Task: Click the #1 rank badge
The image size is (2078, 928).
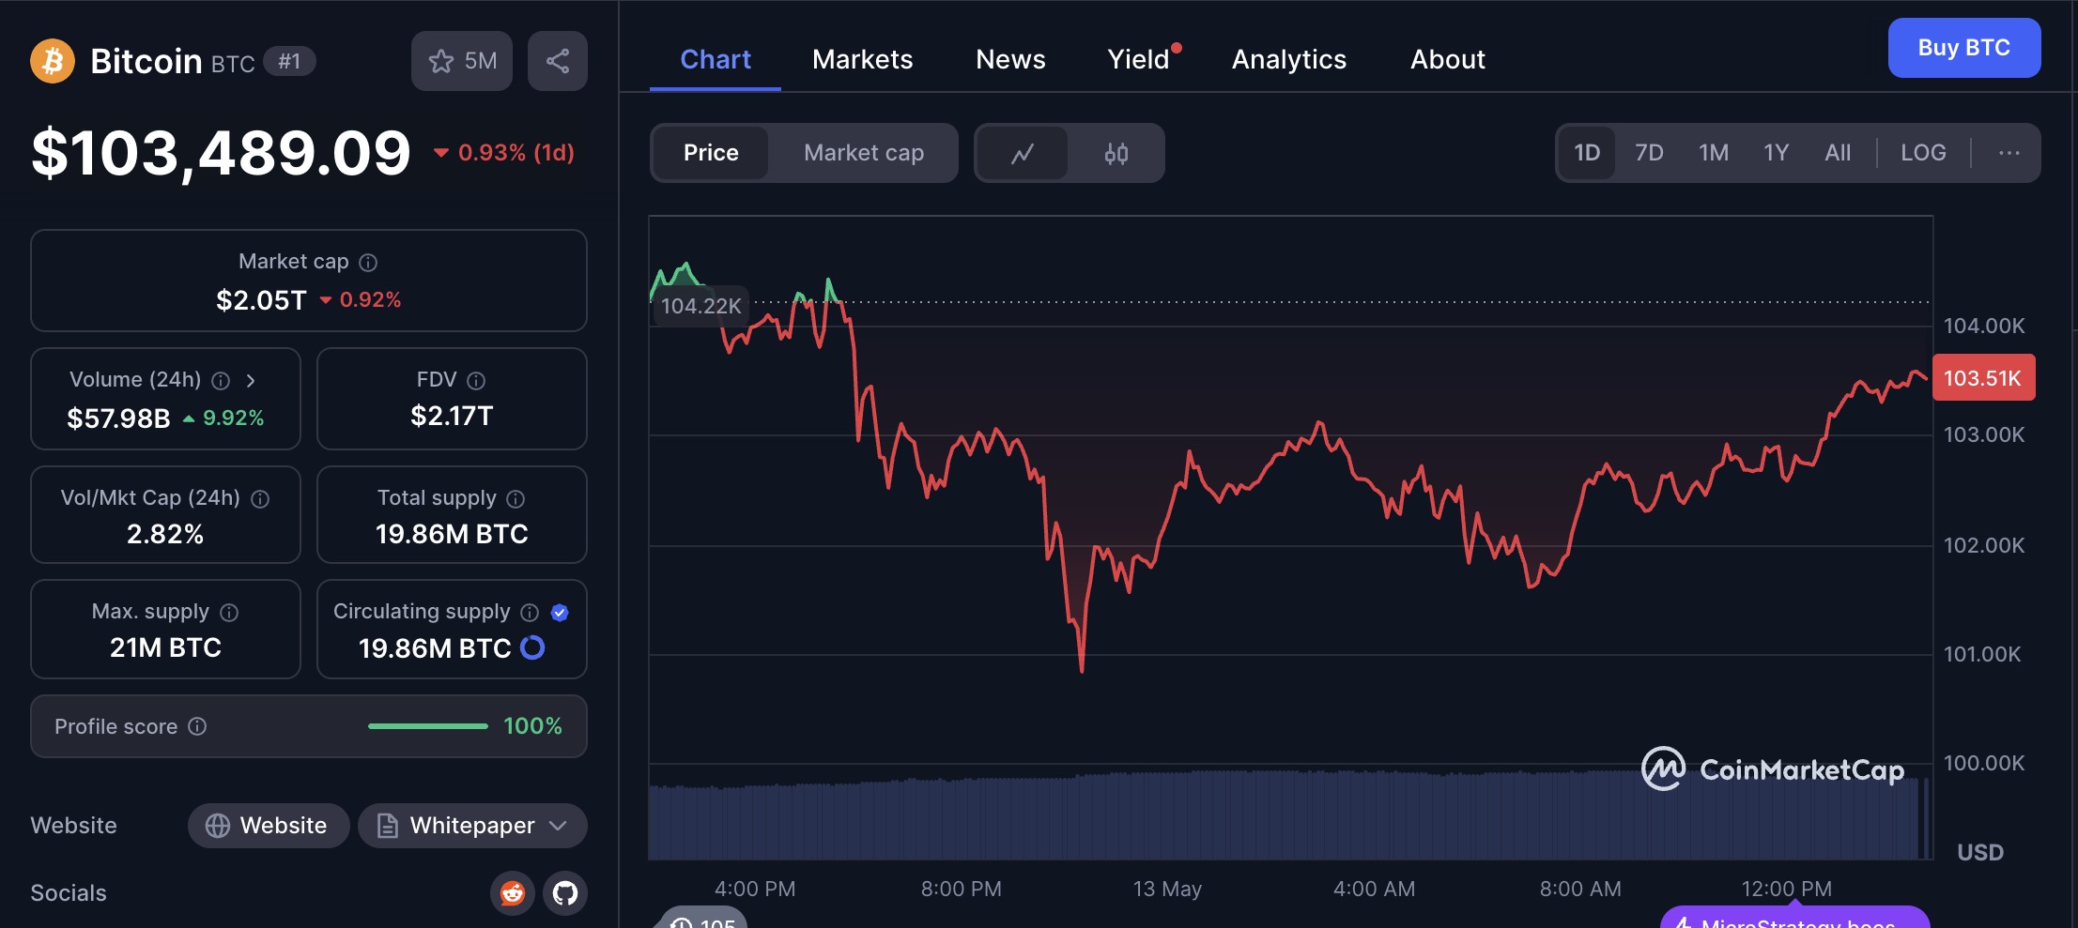Action: (289, 62)
